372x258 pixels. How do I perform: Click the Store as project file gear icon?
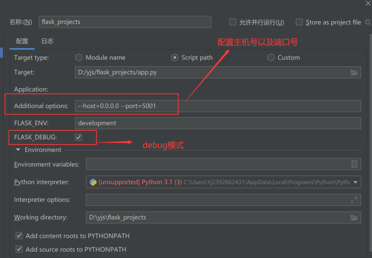(368, 22)
